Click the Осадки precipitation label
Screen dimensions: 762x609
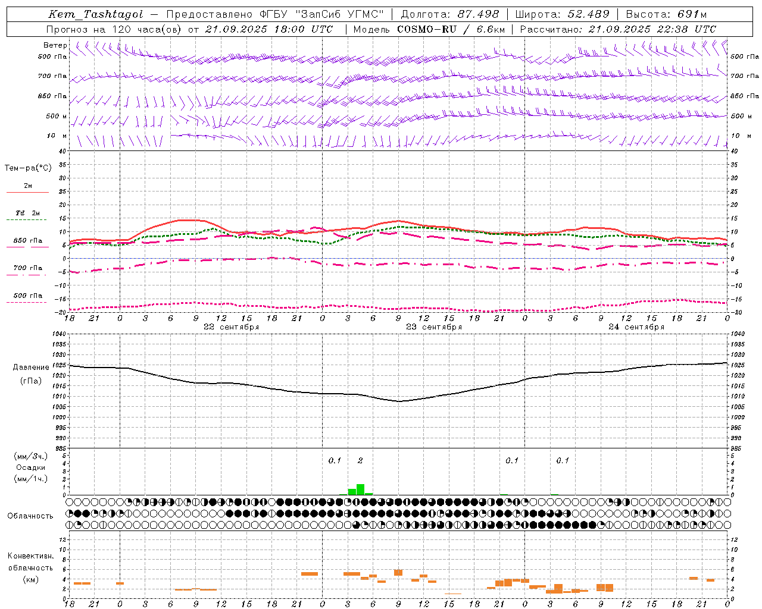[x=31, y=467]
